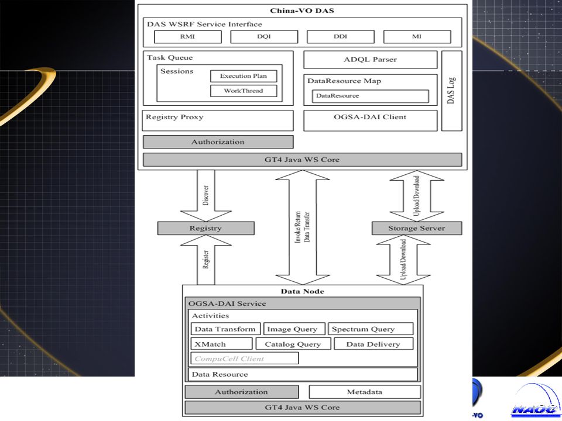This screenshot has width=562, height=421.
Task: Select the Data Transform activity box
Action: coord(225,329)
